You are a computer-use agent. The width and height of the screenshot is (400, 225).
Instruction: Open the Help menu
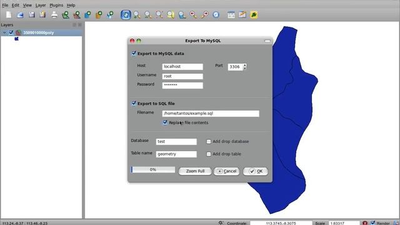pyautogui.click(x=71, y=5)
